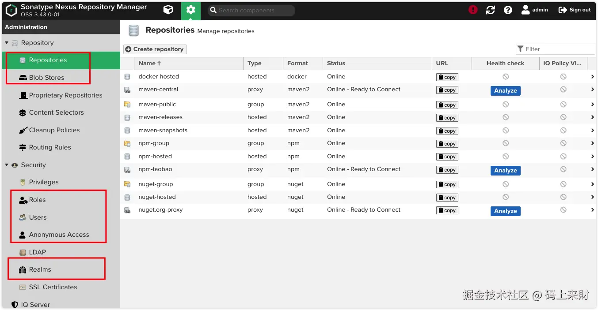Click the npm-group name cell
Image resolution: width=598 pixels, height=310 pixels.
click(154, 143)
